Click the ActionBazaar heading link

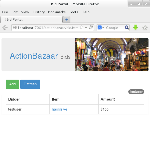point(34,56)
